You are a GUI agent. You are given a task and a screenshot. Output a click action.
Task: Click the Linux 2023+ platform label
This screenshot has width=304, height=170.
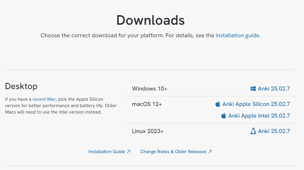click(x=148, y=131)
